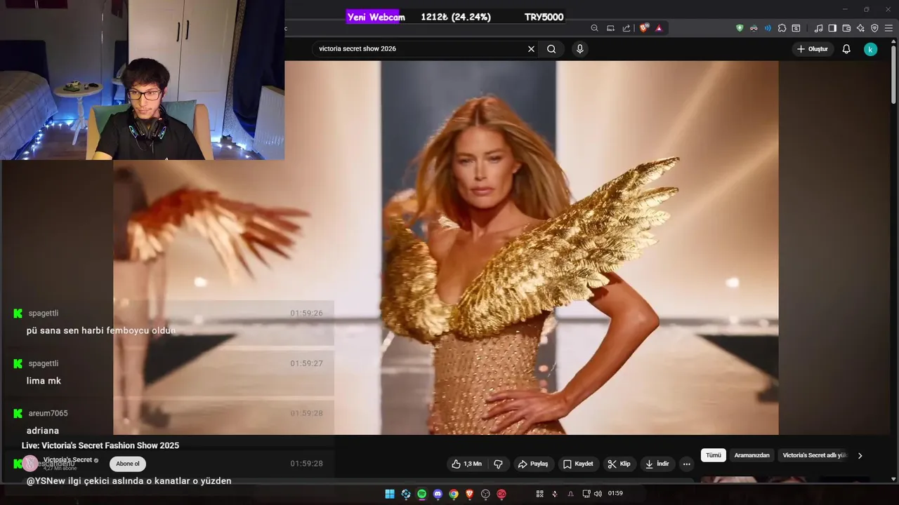Image resolution: width=899 pixels, height=505 pixels.
Task: Share the video via Paylaş
Action: [532, 464]
